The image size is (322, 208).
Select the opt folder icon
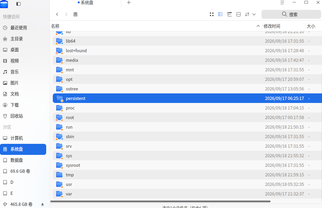tap(59, 79)
